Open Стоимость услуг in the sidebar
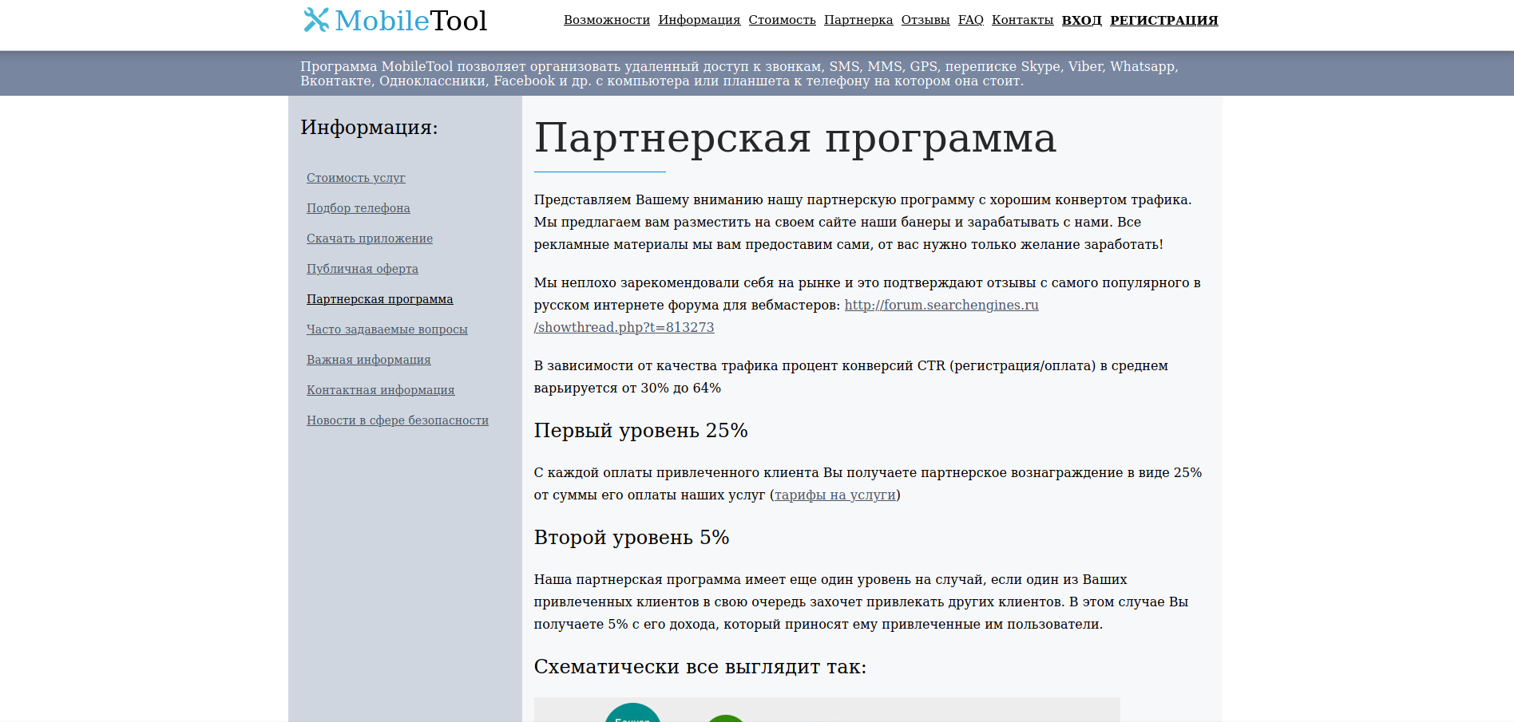This screenshot has width=1514, height=722. [x=356, y=178]
